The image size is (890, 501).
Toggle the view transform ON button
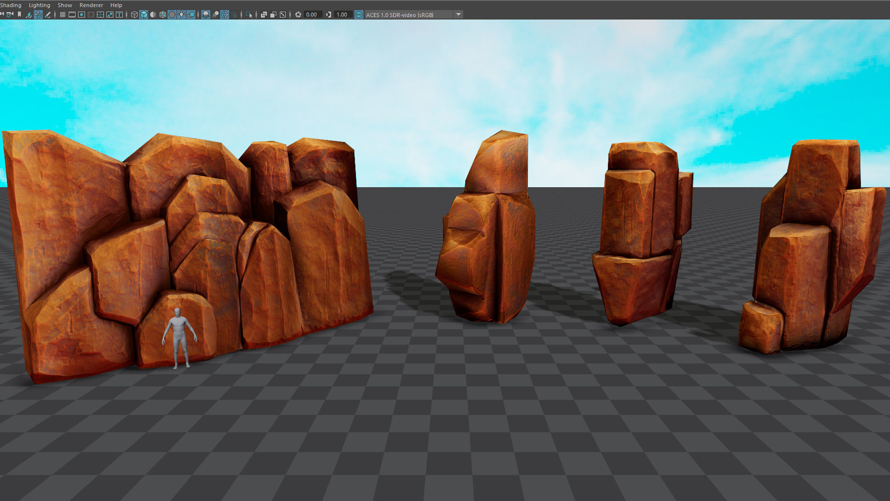(359, 15)
